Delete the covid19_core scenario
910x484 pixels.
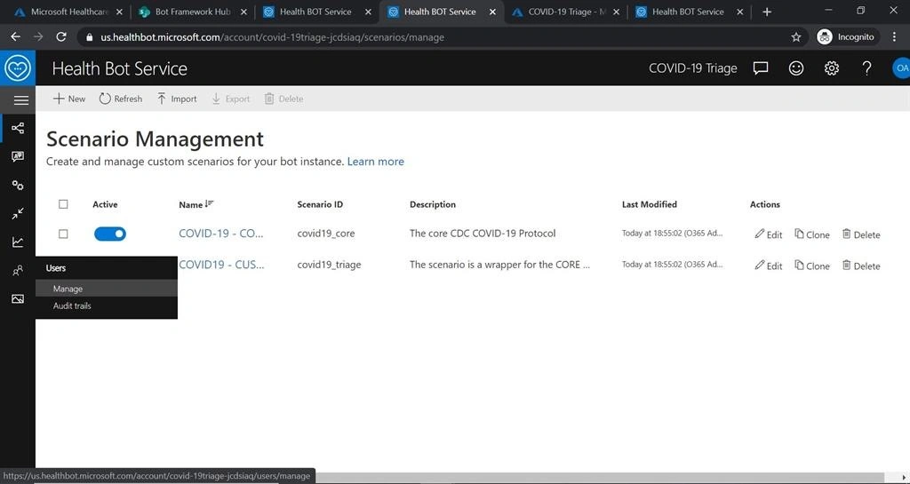[x=861, y=234]
